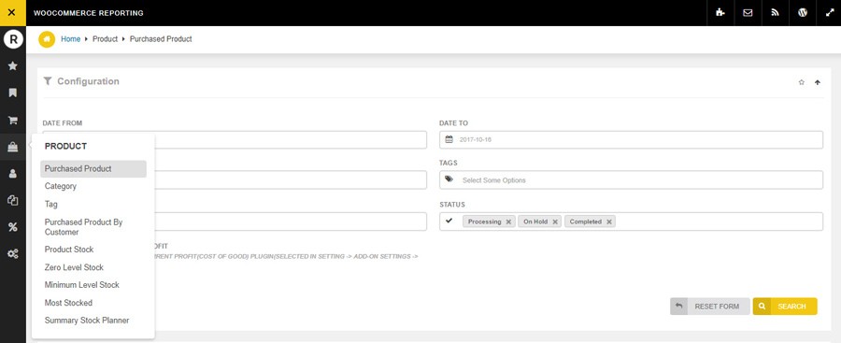Open the shopping cart orders icon

coord(13,120)
